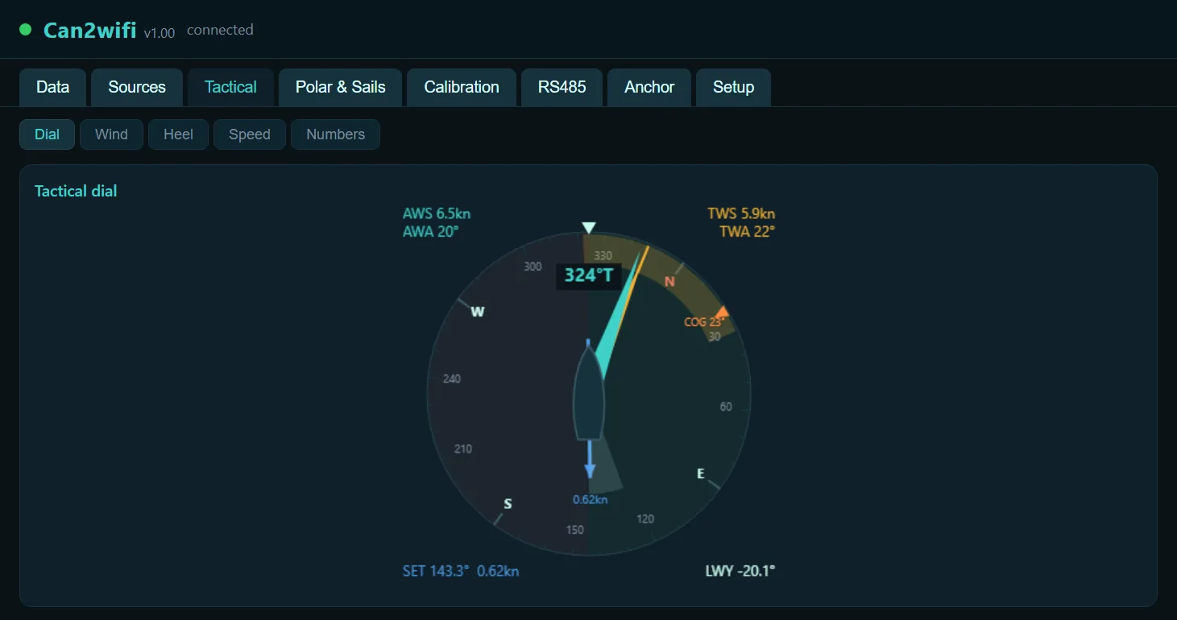
Task: Click the LWY -20.1° leeway readout
Action: click(740, 571)
